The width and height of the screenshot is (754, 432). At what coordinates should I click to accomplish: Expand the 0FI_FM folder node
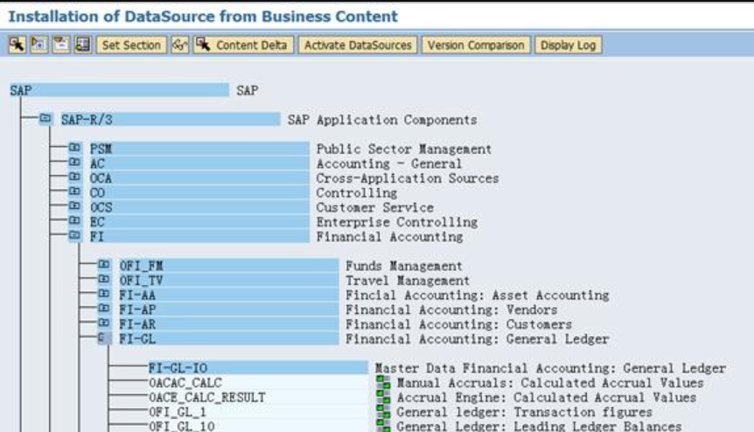tap(104, 264)
